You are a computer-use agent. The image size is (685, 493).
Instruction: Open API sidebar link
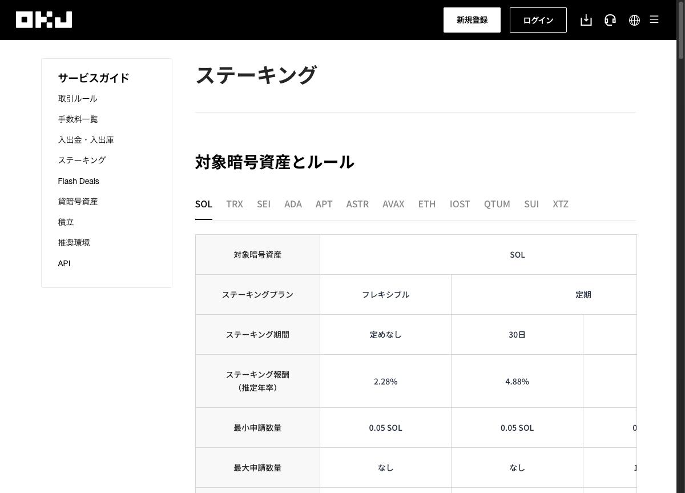(64, 263)
